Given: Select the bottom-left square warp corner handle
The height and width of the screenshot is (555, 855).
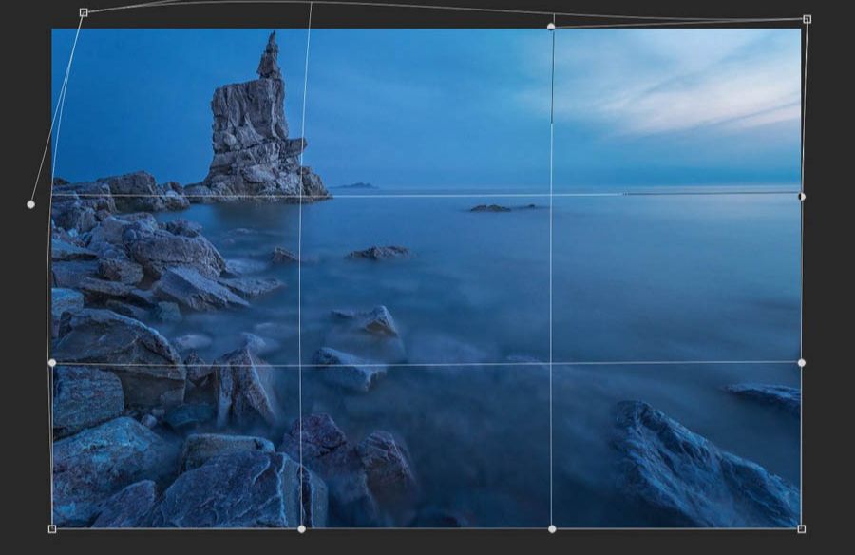Looking at the screenshot, I should pos(52,528).
